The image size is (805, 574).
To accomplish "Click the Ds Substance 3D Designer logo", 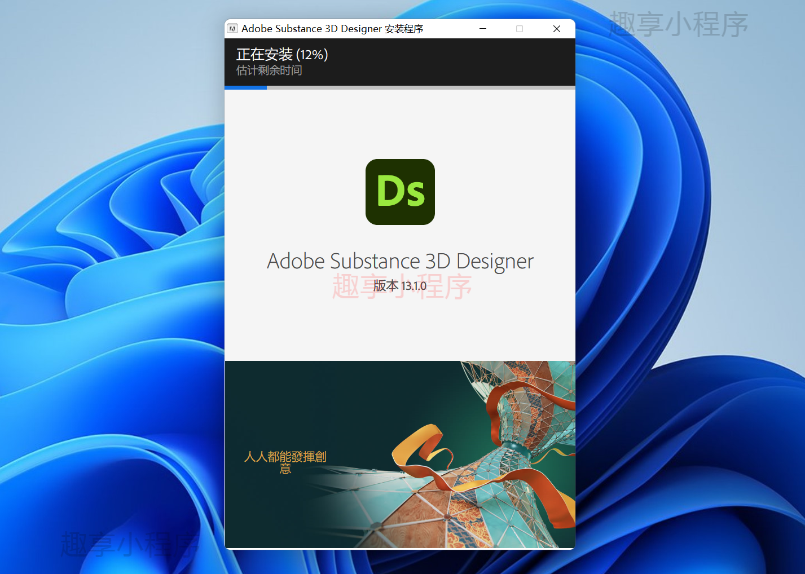I will (x=400, y=192).
